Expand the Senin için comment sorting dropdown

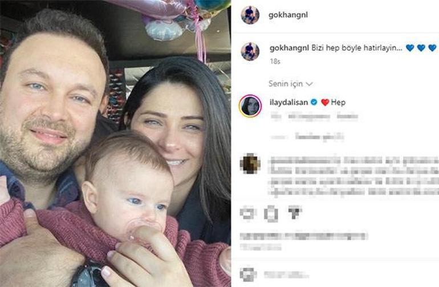[291, 83]
